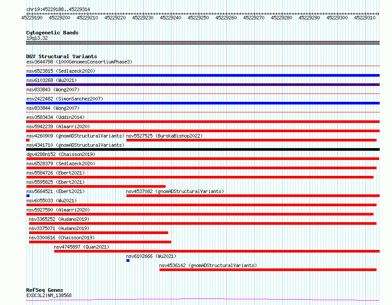Open the nsv5927590 (Almarri2020) label
The width and height of the screenshot is (392, 305).
[x=58, y=210]
